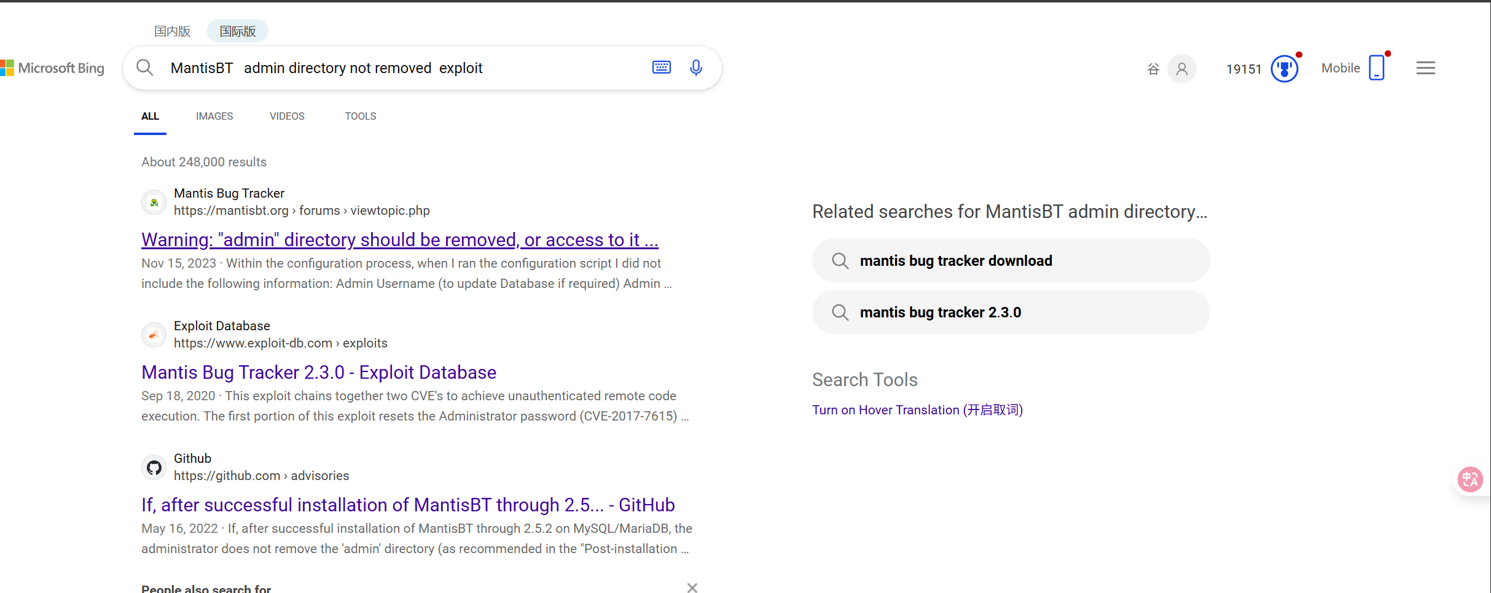Image resolution: width=1491 pixels, height=593 pixels.
Task: Click the Exploit Database favicon
Action: (x=154, y=335)
